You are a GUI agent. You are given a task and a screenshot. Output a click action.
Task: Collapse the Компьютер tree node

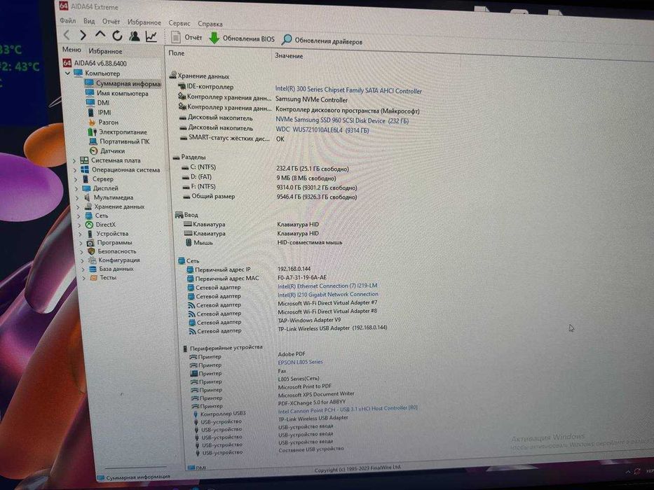67,73
